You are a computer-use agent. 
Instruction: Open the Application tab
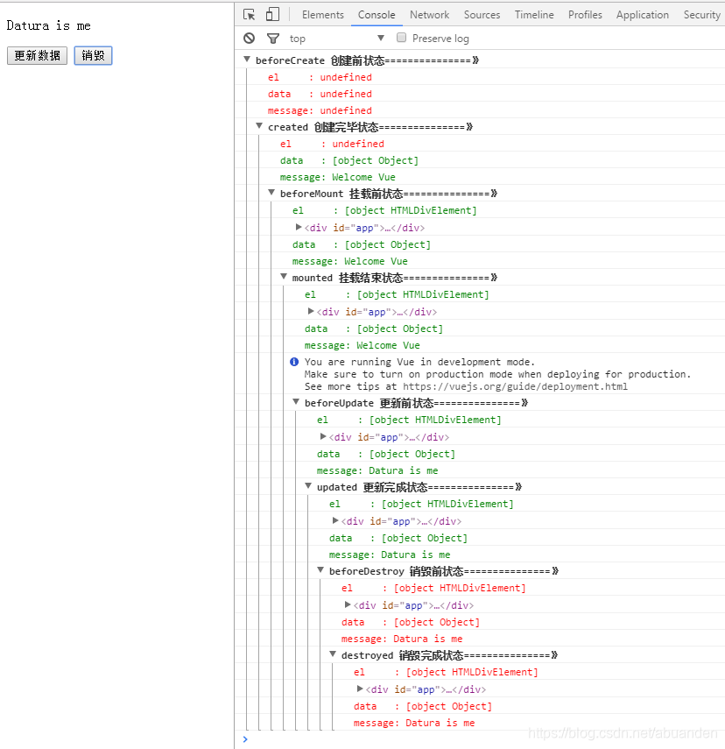[643, 15]
